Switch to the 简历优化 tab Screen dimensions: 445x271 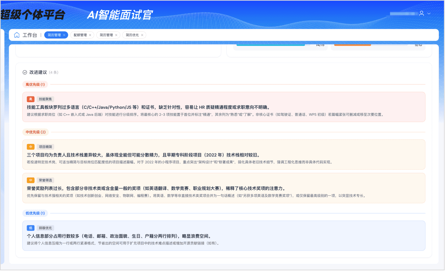click(x=132, y=35)
